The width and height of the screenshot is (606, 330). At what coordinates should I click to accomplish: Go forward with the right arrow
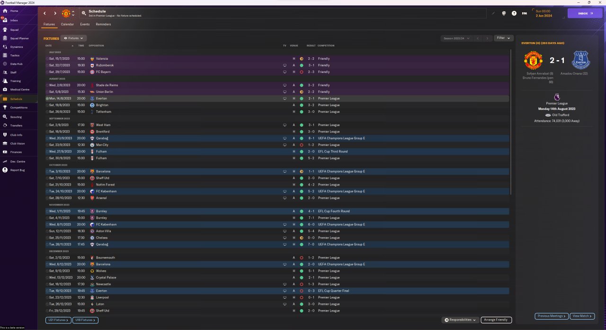(x=55, y=13)
